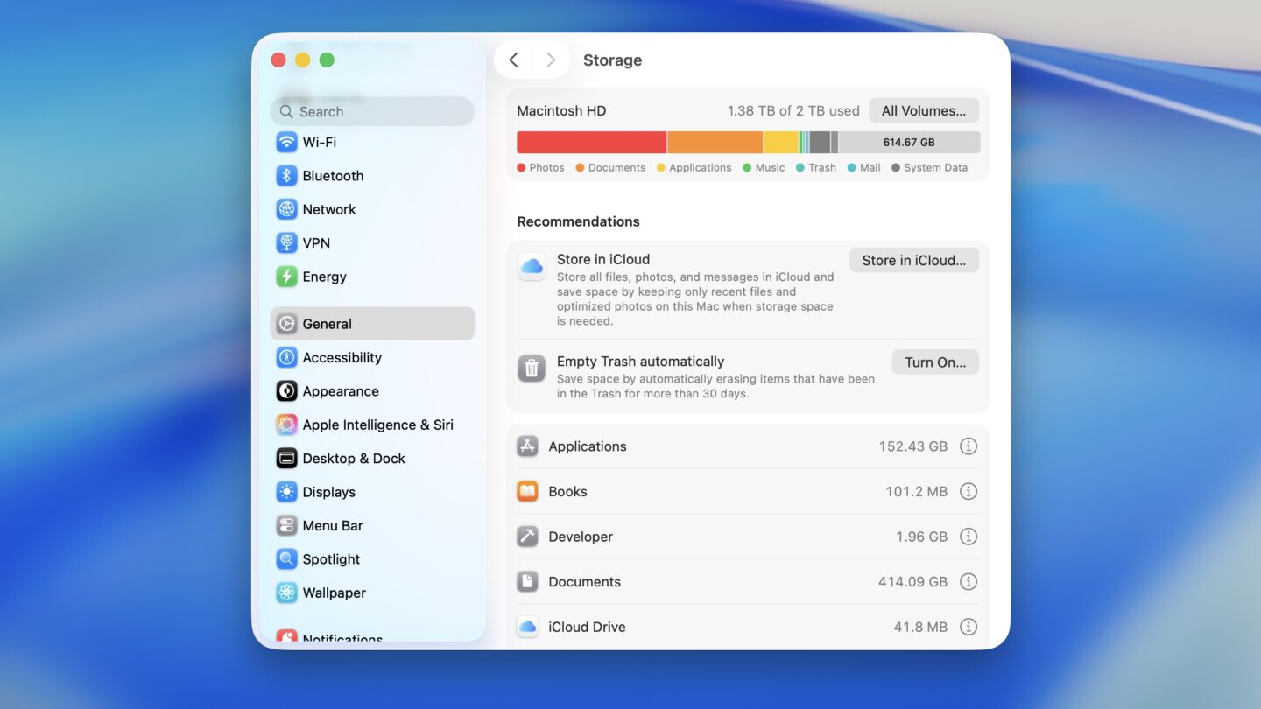The image size is (1261, 709).
Task: Open Desktop & Dock settings
Action: (x=353, y=458)
